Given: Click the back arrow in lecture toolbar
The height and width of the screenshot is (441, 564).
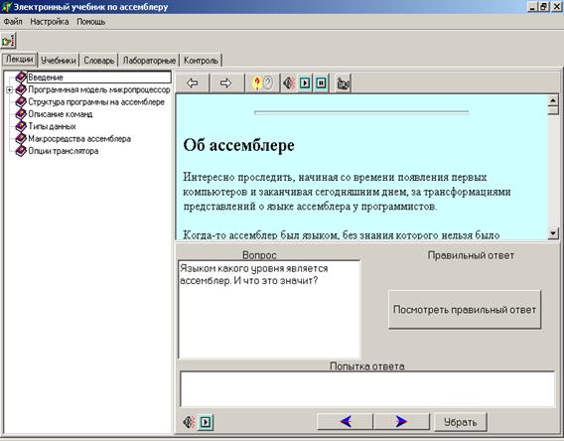Looking at the screenshot, I should [x=193, y=83].
